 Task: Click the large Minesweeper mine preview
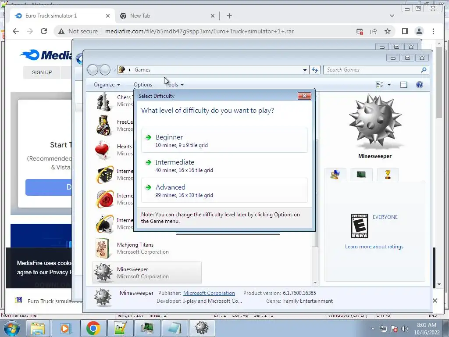point(375,121)
